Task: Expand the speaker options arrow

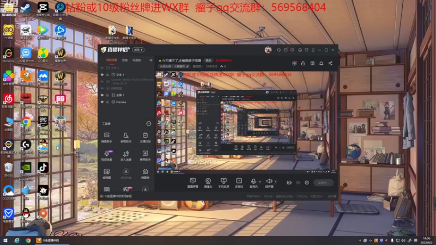Action: [276, 182]
